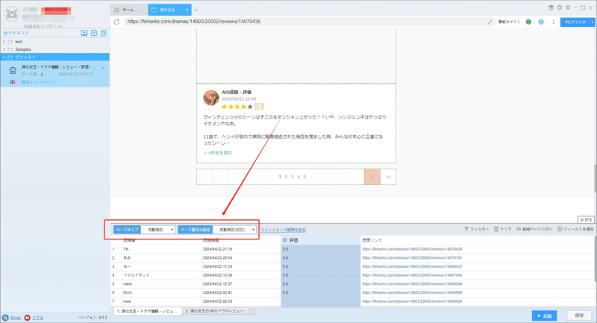This screenshot has width=597, height=323.
Task: Remove the 涙の女王 task with its X
Action: (x=103, y=68)
